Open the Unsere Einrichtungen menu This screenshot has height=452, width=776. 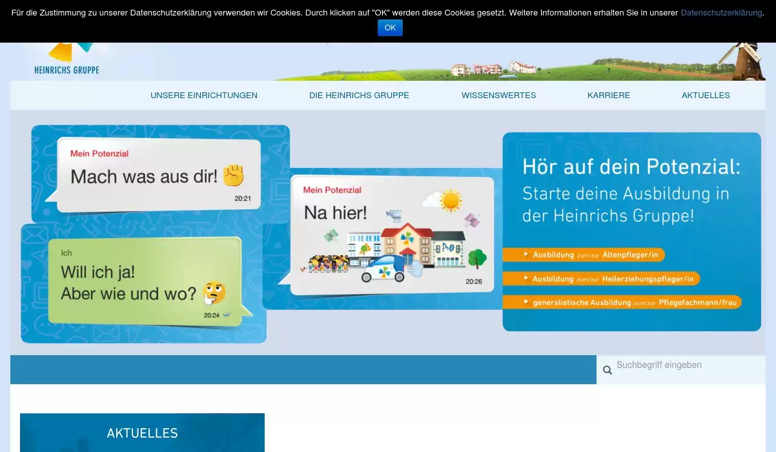[204, 96]
